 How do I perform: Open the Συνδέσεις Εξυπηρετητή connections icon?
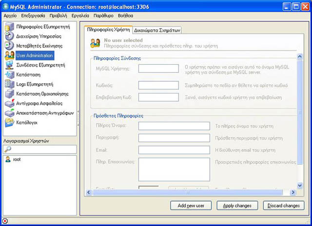tap(9, 65)
